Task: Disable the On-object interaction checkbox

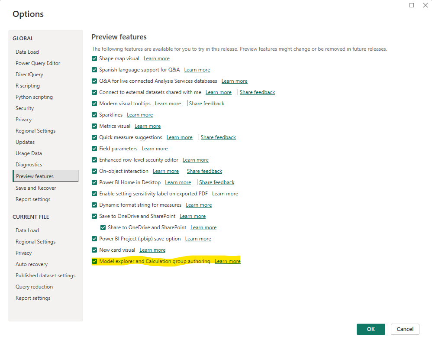Action: (95, 171)
